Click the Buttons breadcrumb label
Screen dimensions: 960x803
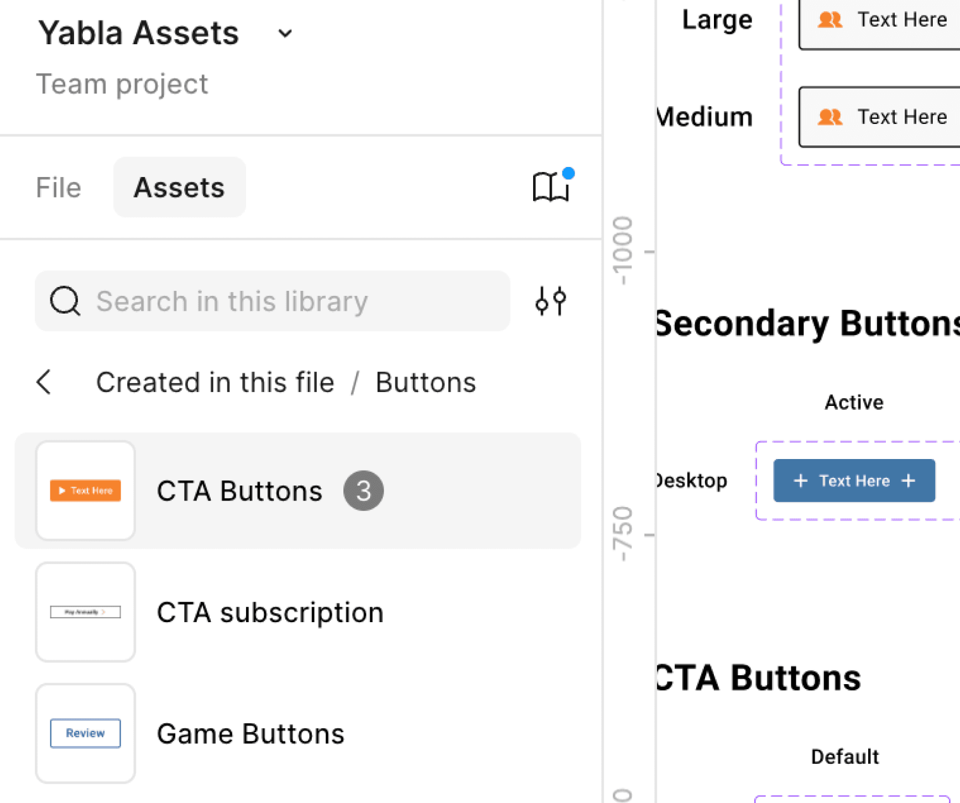(x=426, y=382)
